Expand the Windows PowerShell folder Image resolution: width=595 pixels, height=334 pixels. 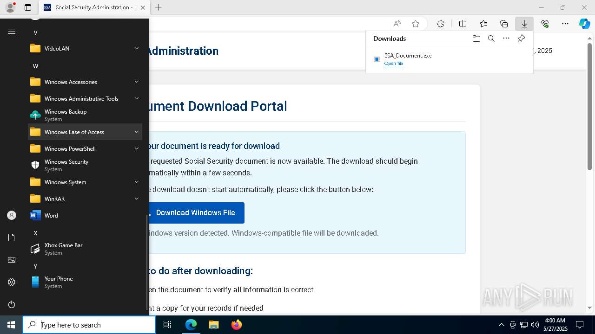(85, 148)
